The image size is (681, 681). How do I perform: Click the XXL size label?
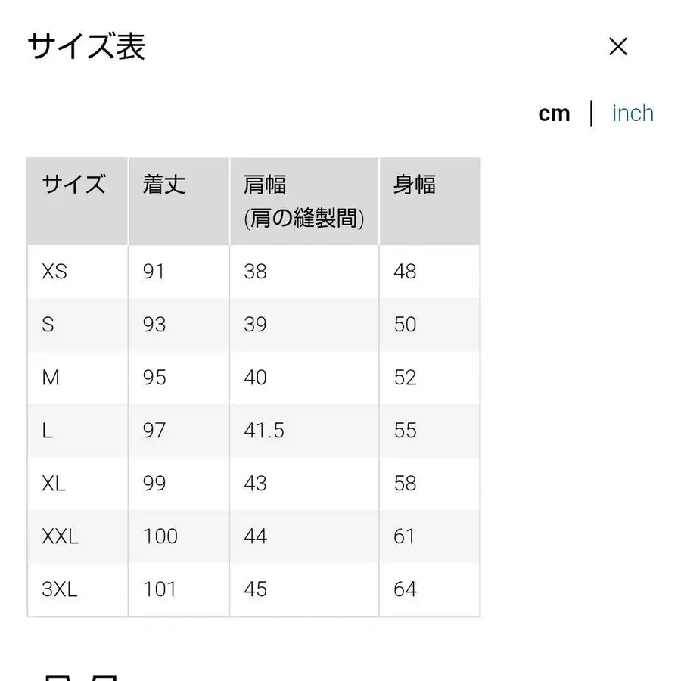(59, 536)
